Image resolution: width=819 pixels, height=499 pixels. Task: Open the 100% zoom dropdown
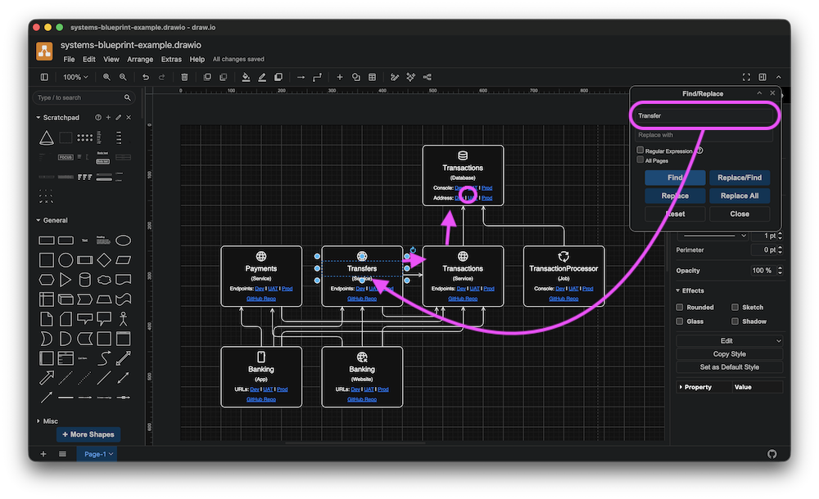click(x=75, y=77)
